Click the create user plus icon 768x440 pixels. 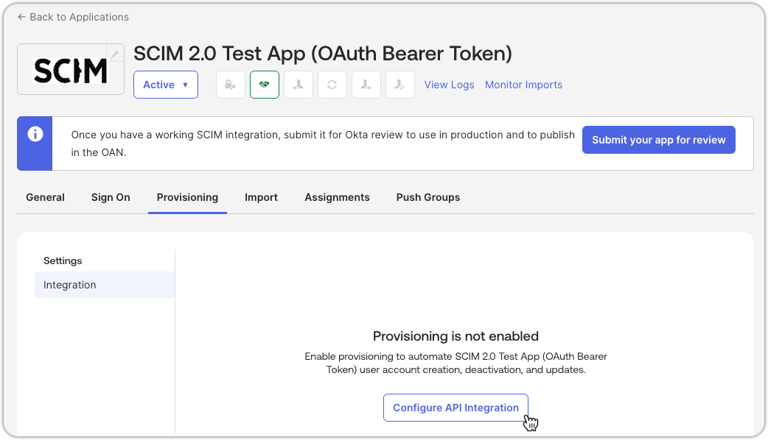click(366, 85)
